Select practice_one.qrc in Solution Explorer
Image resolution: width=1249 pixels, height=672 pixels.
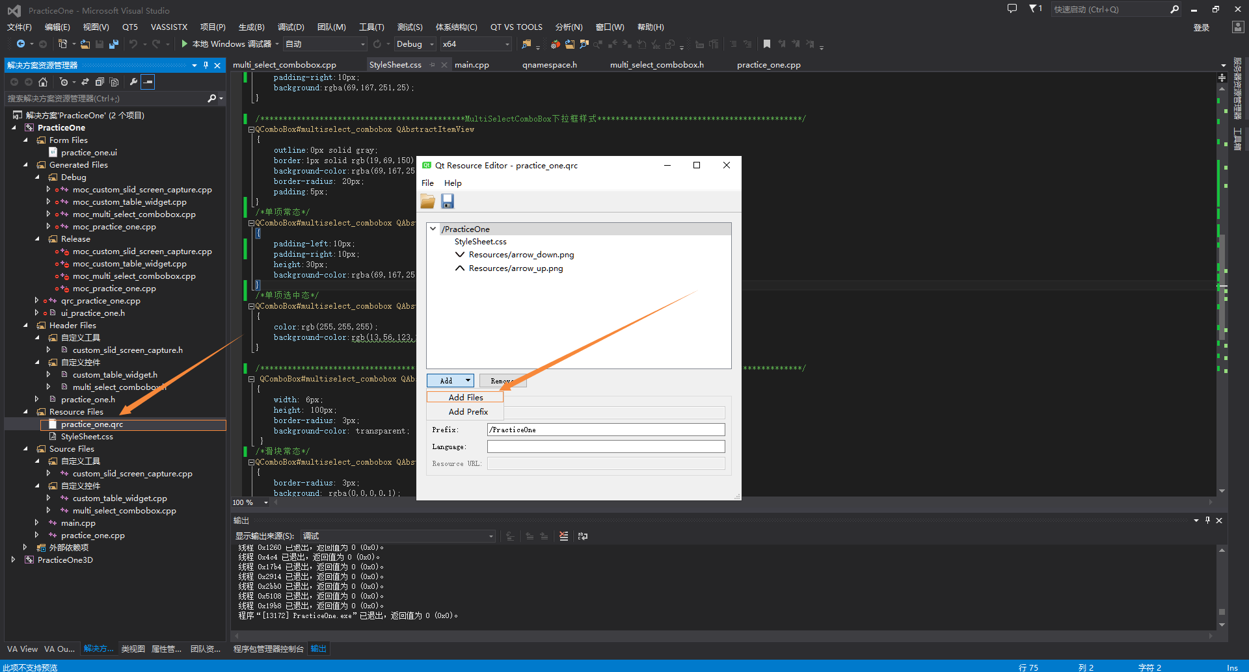tap(92, 424)
